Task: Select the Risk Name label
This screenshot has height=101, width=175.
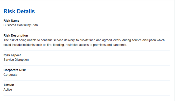Action: [x=11, y=21]
